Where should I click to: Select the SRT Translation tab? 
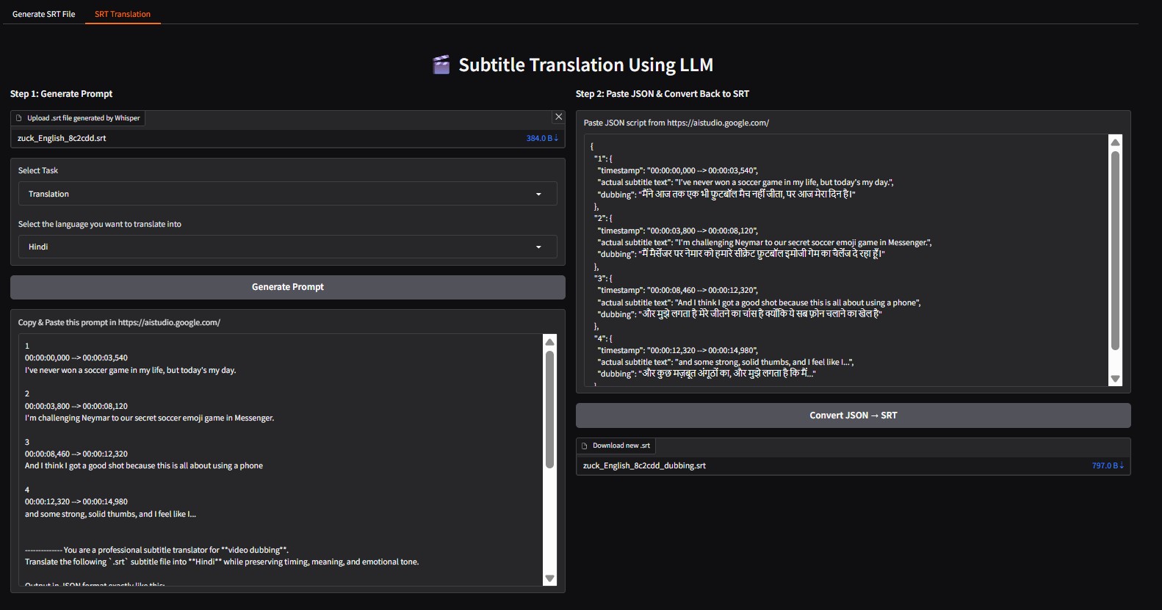click(x=123, y=14)
